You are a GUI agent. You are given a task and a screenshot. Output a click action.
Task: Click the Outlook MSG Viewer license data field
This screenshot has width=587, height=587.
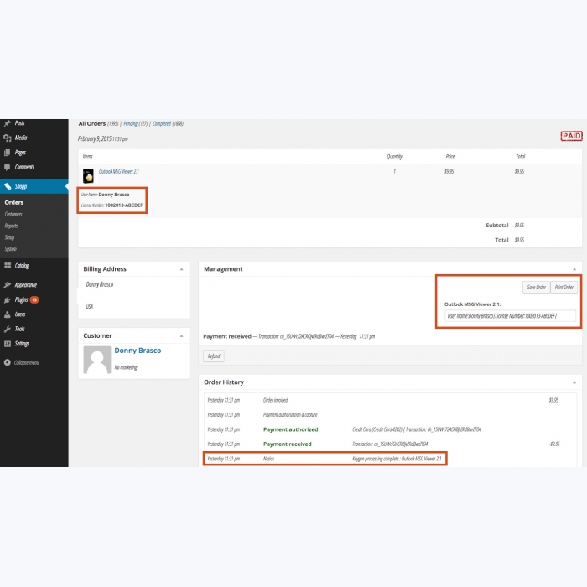click(x=510, y=316)
